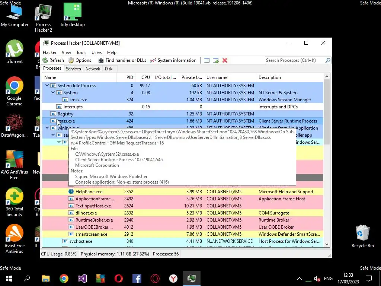
Task: Open File Explorer from the taskbar
Action: (x=46, y=279)
